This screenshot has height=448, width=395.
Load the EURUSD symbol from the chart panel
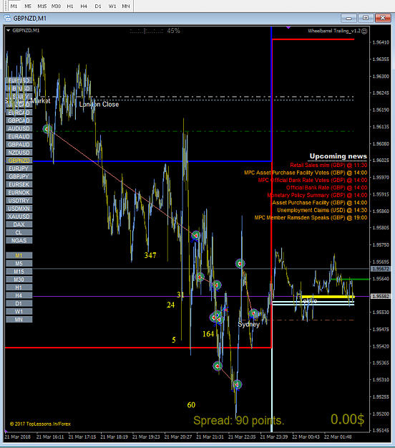(19, 80)
